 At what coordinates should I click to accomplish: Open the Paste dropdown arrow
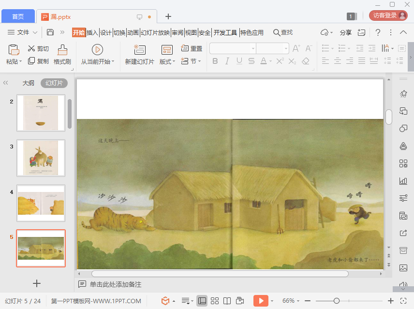pos(20,61)
